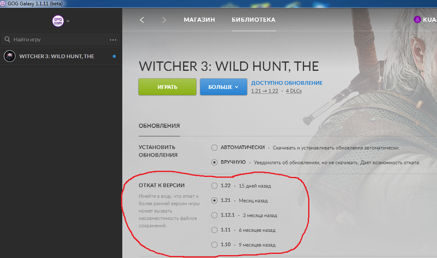Focus the 'Найти игру' search field
Viewport: 437px width, 258px height.
pyautogui.click(x=53, y=39)
